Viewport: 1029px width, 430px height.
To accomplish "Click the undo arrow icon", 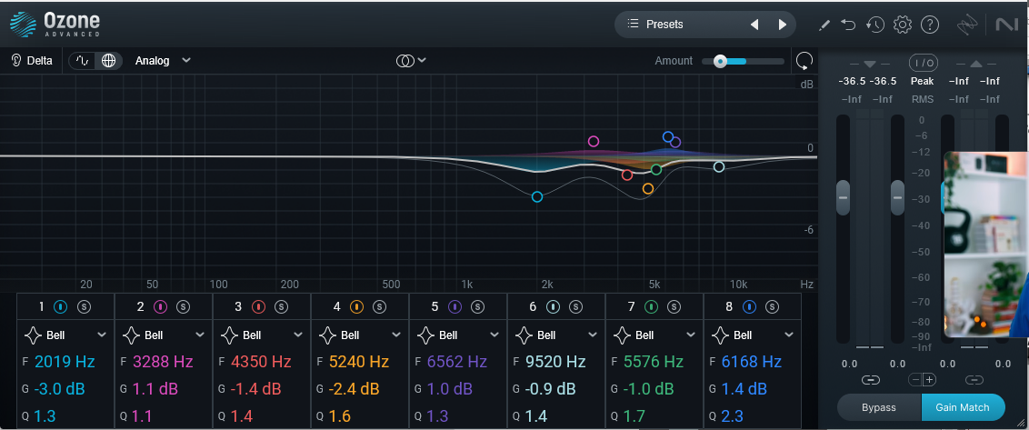I will (x=848, y=25).
